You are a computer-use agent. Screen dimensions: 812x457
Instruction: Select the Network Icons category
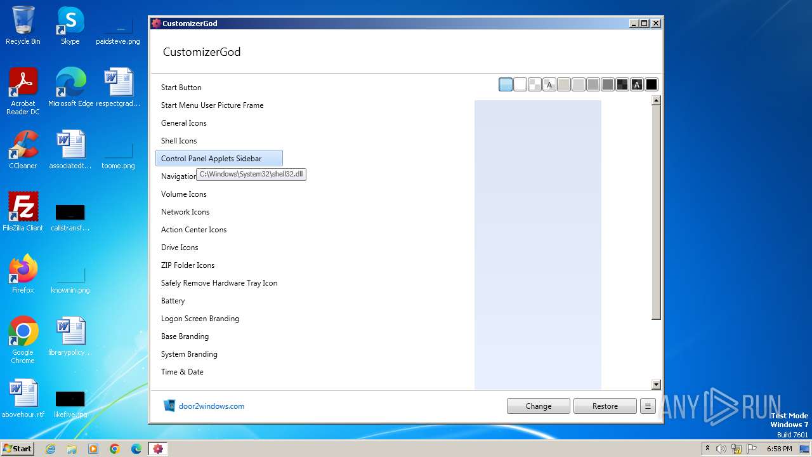pos(219,212)
